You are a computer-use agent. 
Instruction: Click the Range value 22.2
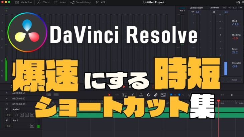pos(235,52)
